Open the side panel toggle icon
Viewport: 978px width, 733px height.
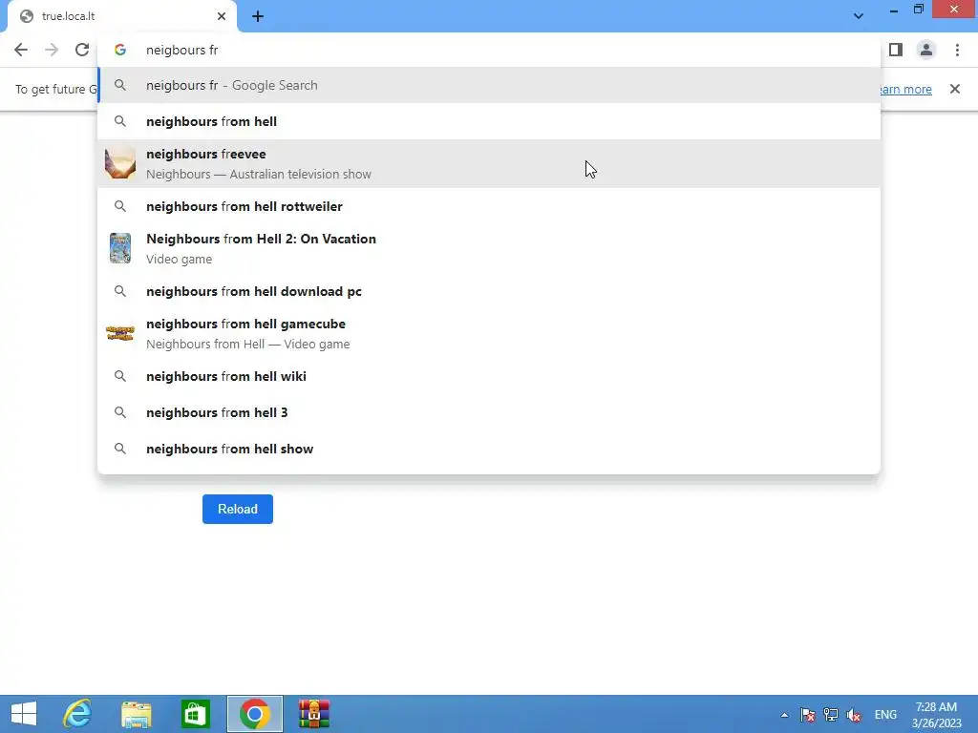point(896,50)
